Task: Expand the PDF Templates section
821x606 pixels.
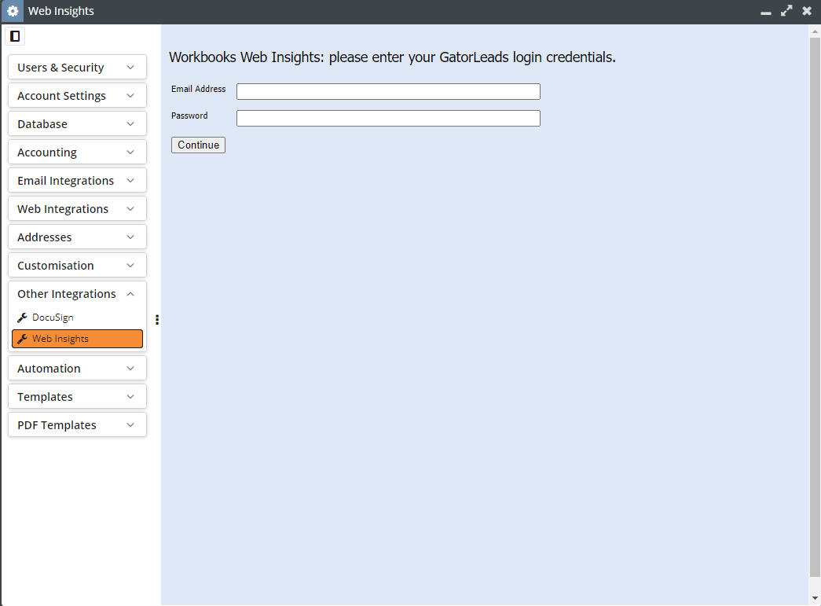Action: [77, 425]
